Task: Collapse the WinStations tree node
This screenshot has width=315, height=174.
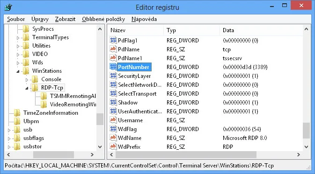Action: (18, 71)
